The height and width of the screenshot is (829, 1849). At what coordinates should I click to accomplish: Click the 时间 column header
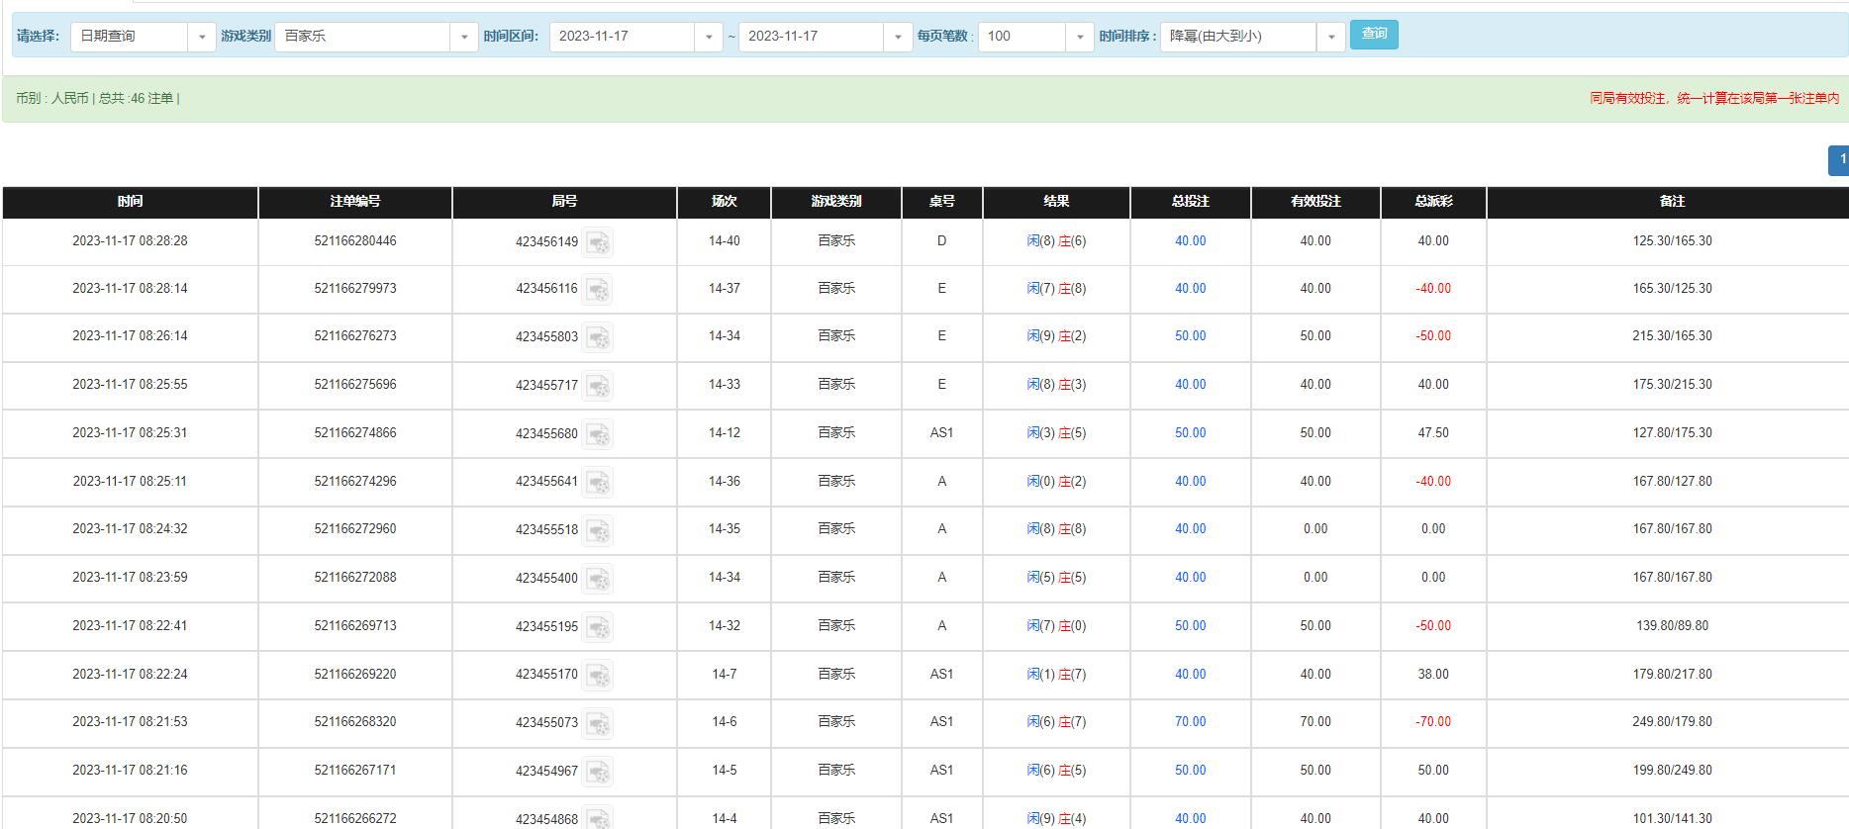click(130, 202)
